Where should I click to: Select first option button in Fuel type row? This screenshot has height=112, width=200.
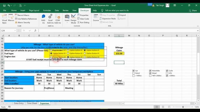(x=51, y=54)
